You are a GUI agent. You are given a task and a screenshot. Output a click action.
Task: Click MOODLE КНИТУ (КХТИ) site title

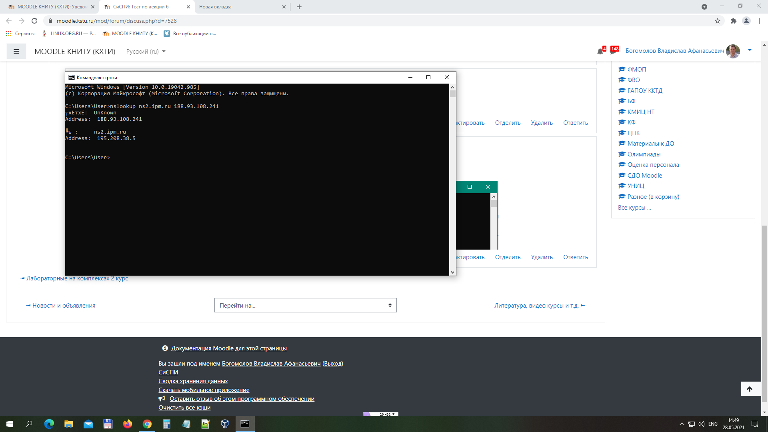coord(75,52)
